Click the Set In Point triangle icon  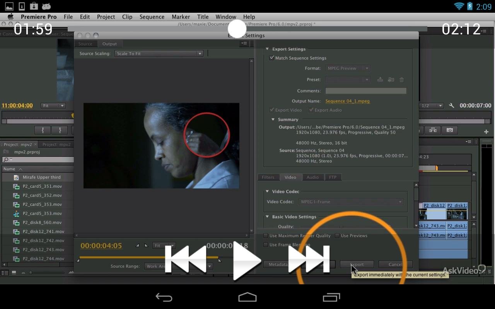[x=137, y=245]
